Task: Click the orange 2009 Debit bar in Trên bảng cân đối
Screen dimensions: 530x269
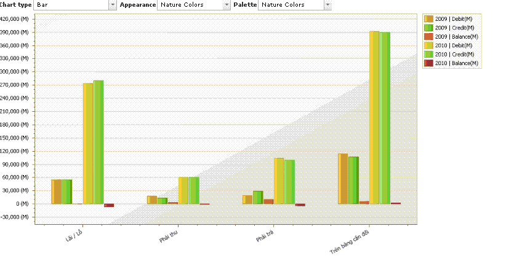Action: pos(343,178)
